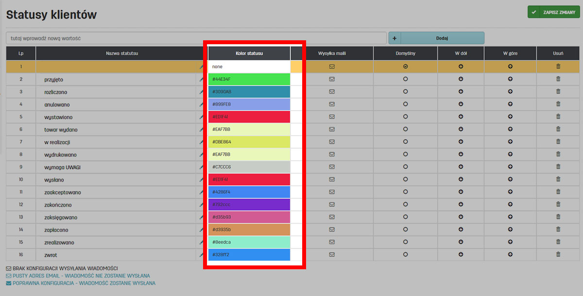Viewport: 583px width, 296px height.
Task: Click the trash icon for status 'zwrot'
Action: [x=558, y=254]
